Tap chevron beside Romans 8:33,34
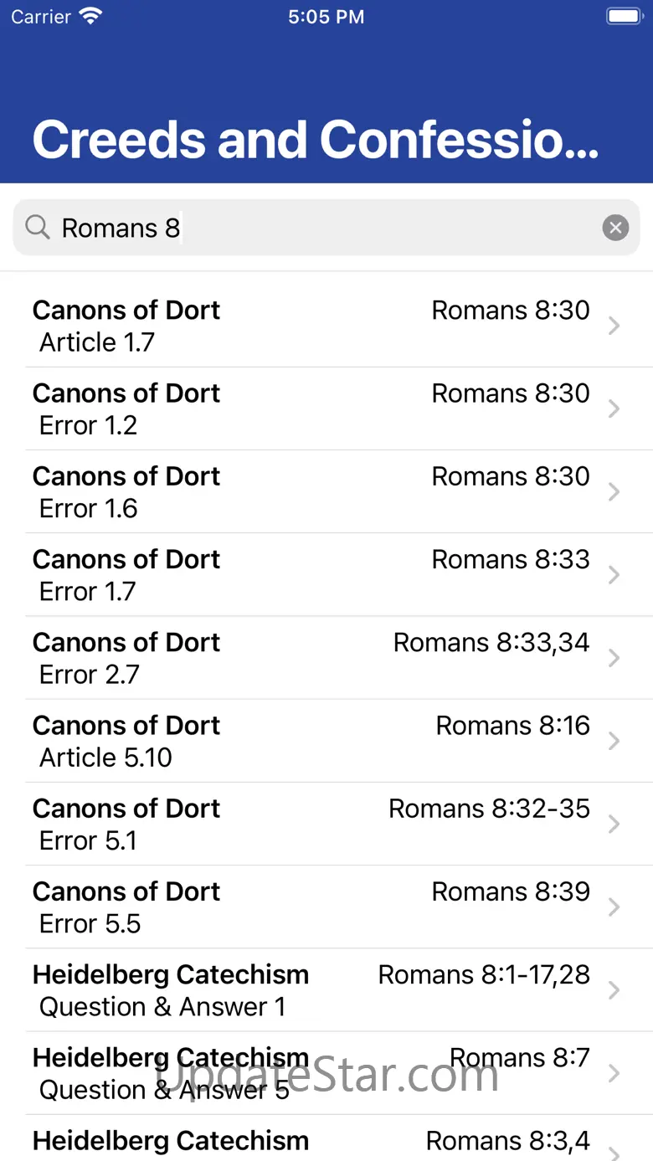Image resolution: width=653 pixels, height=1161 pixels. point(614,658)
